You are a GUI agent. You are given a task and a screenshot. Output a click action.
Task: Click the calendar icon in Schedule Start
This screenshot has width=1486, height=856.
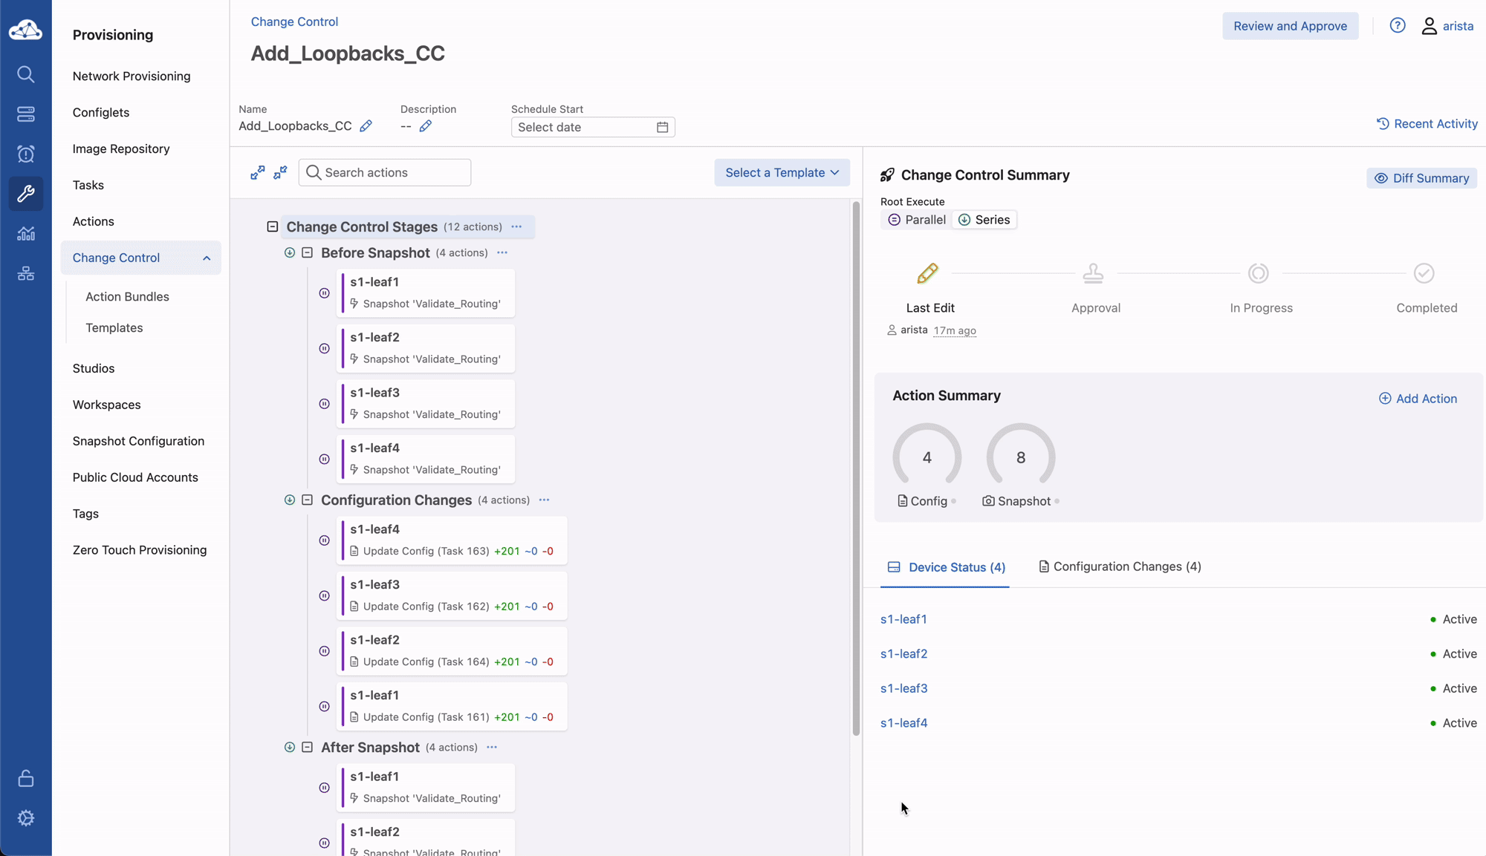click(662, 127)
